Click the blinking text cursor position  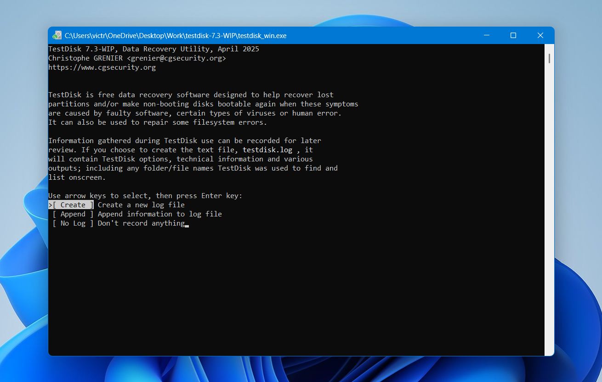(186, 225)
